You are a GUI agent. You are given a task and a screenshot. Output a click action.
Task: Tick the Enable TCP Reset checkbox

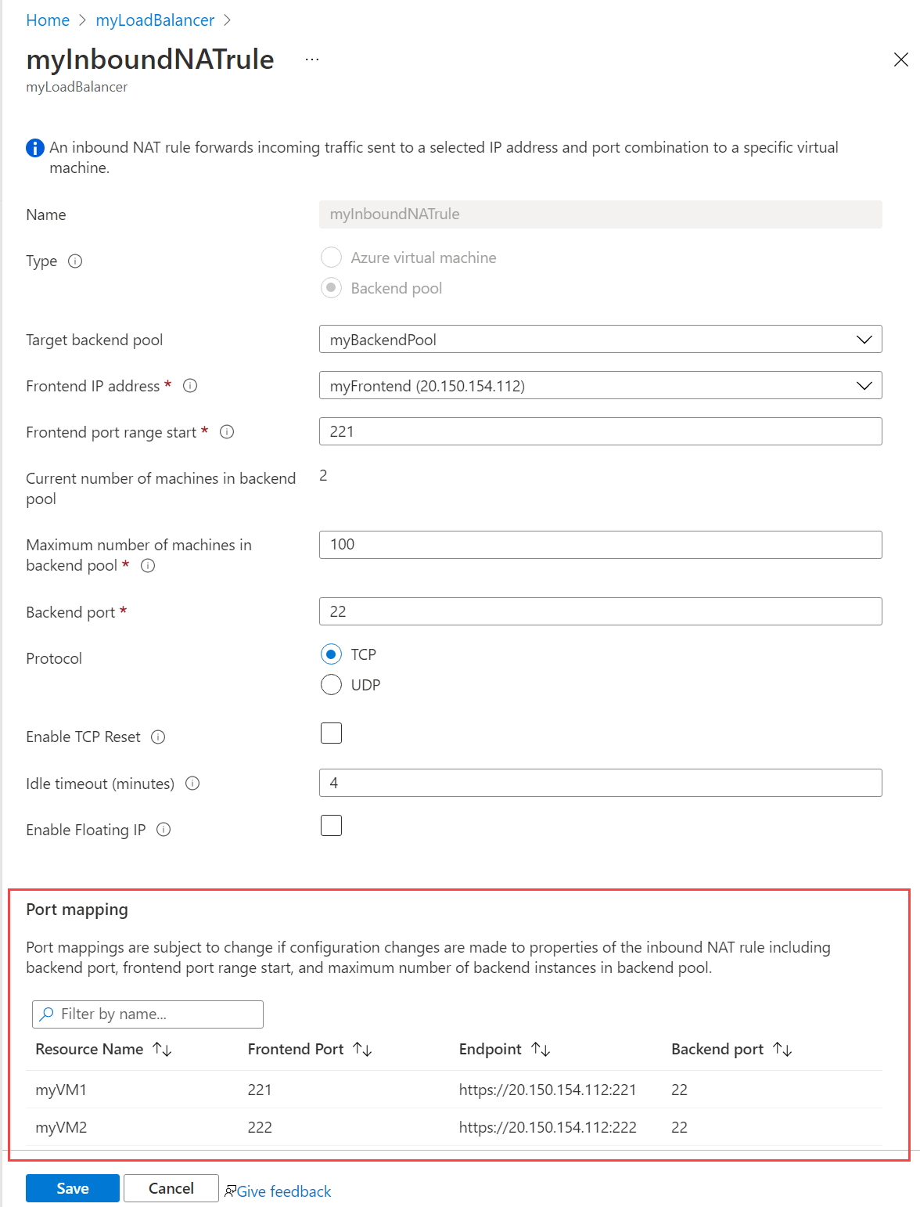click(332, 733)
